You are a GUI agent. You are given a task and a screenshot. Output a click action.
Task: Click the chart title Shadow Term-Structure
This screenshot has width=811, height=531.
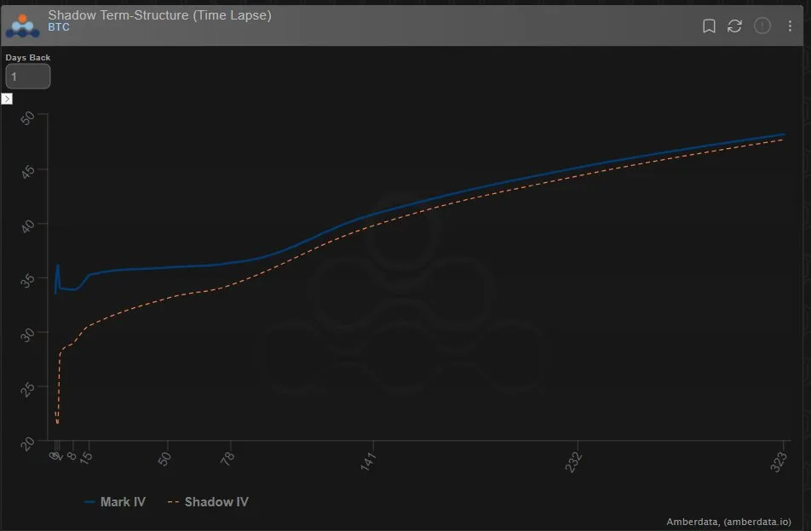(160, 15)
